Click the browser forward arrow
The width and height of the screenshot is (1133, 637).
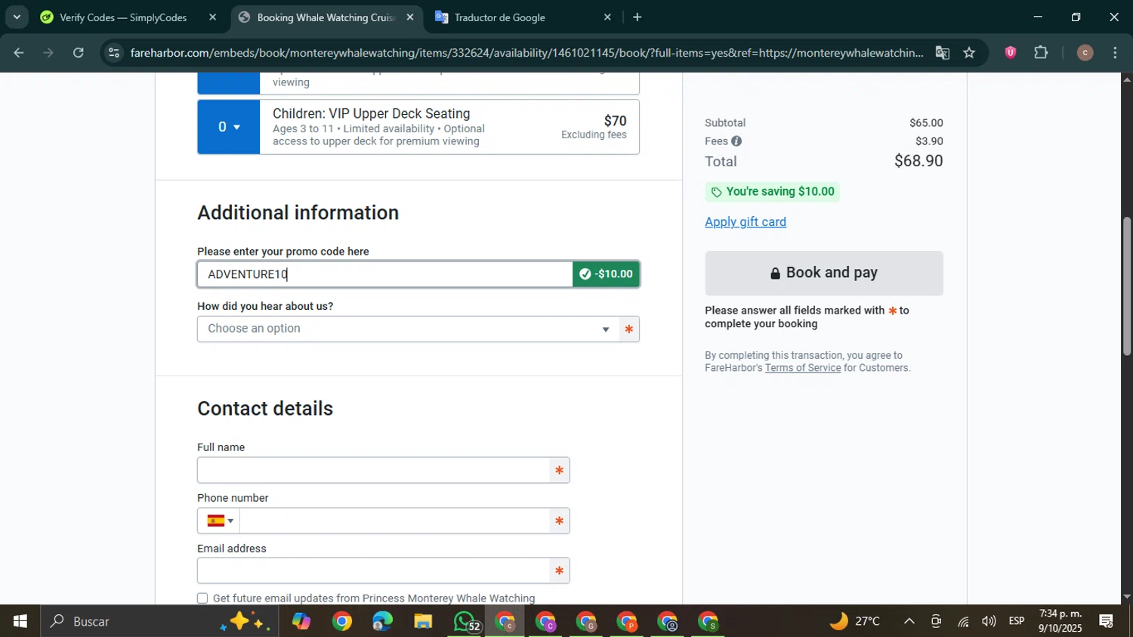click(x=48, y=53)
